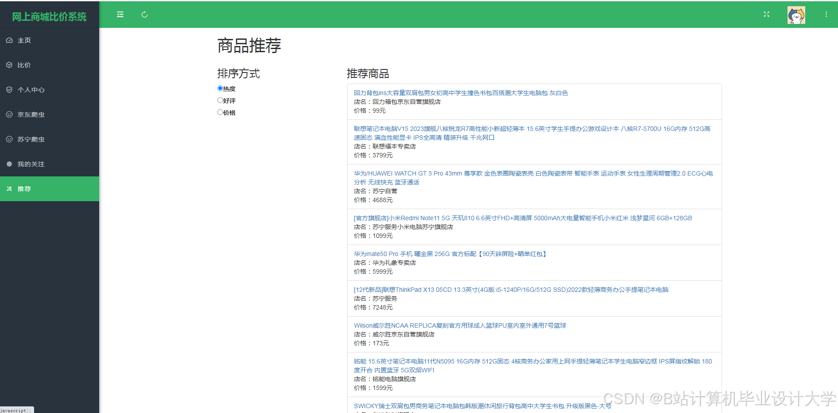Click shop name 苏宁服务小米电脑苏宁旗舰店
Image resolution: width=838 pixels, height=413 pixels.
(413, 227)
